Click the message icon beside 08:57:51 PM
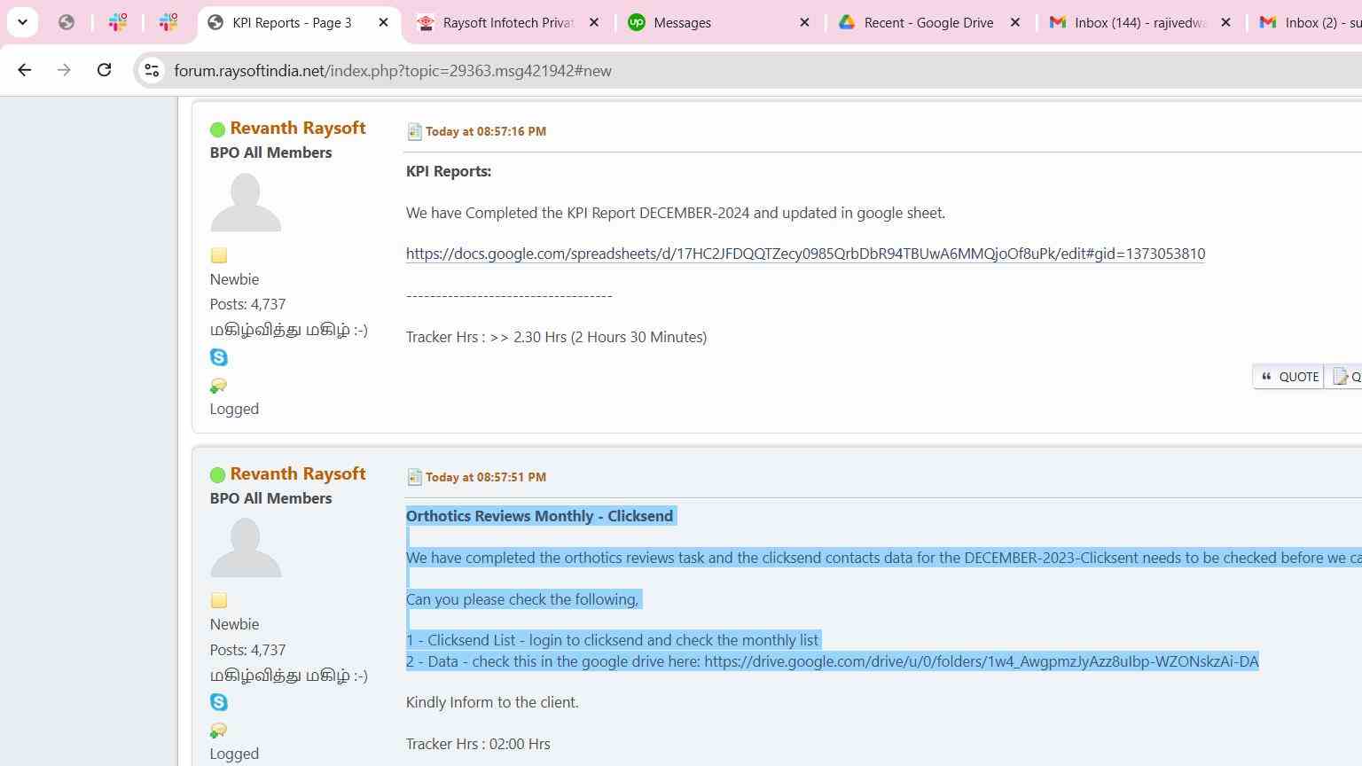The width and height of the screenshot is (1362, 766). point(414,477)
